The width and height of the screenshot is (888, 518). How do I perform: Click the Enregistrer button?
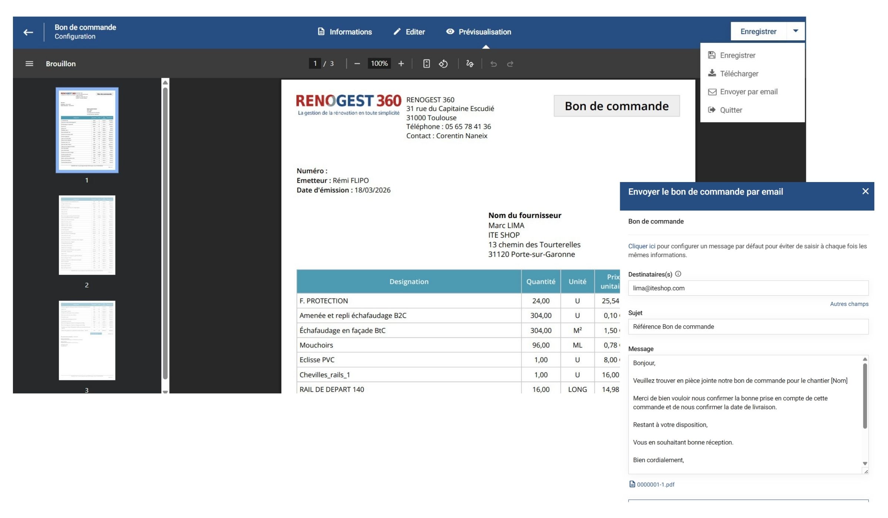click(x=758, y=31)
